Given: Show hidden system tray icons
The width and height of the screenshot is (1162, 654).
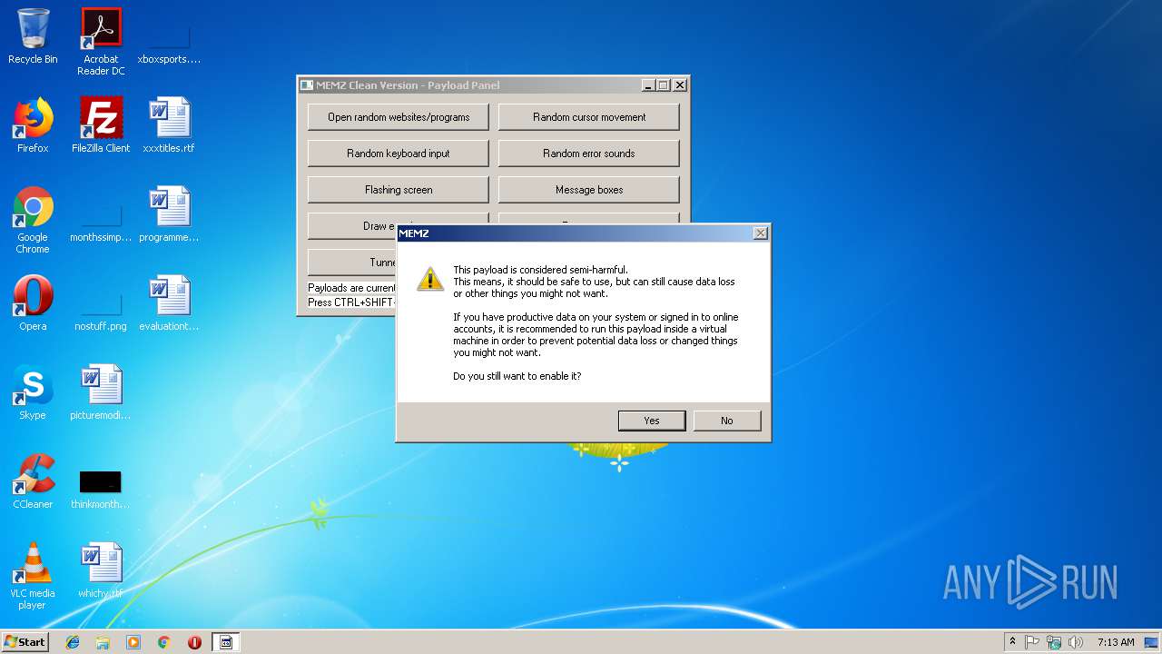Looking at the screenshot, I should [x=1012, y=642].
